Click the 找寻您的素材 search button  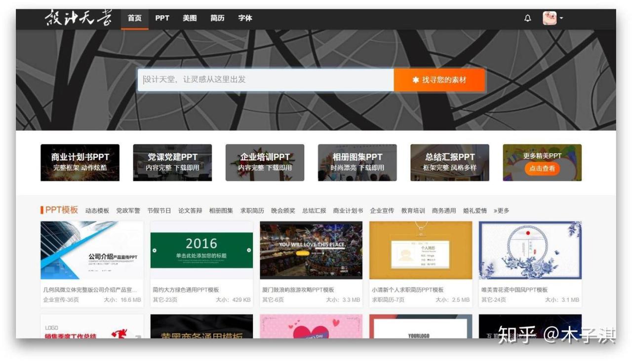(x=439, y=80)
